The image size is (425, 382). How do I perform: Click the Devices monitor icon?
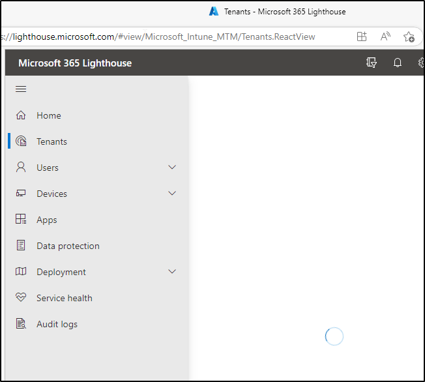coord(21,194)
